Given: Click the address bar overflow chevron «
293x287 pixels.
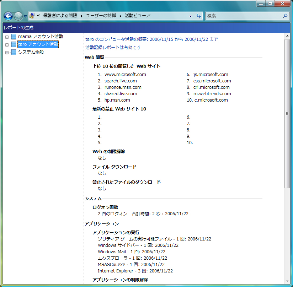Looking at the screenshot, I should coord(38,16).
